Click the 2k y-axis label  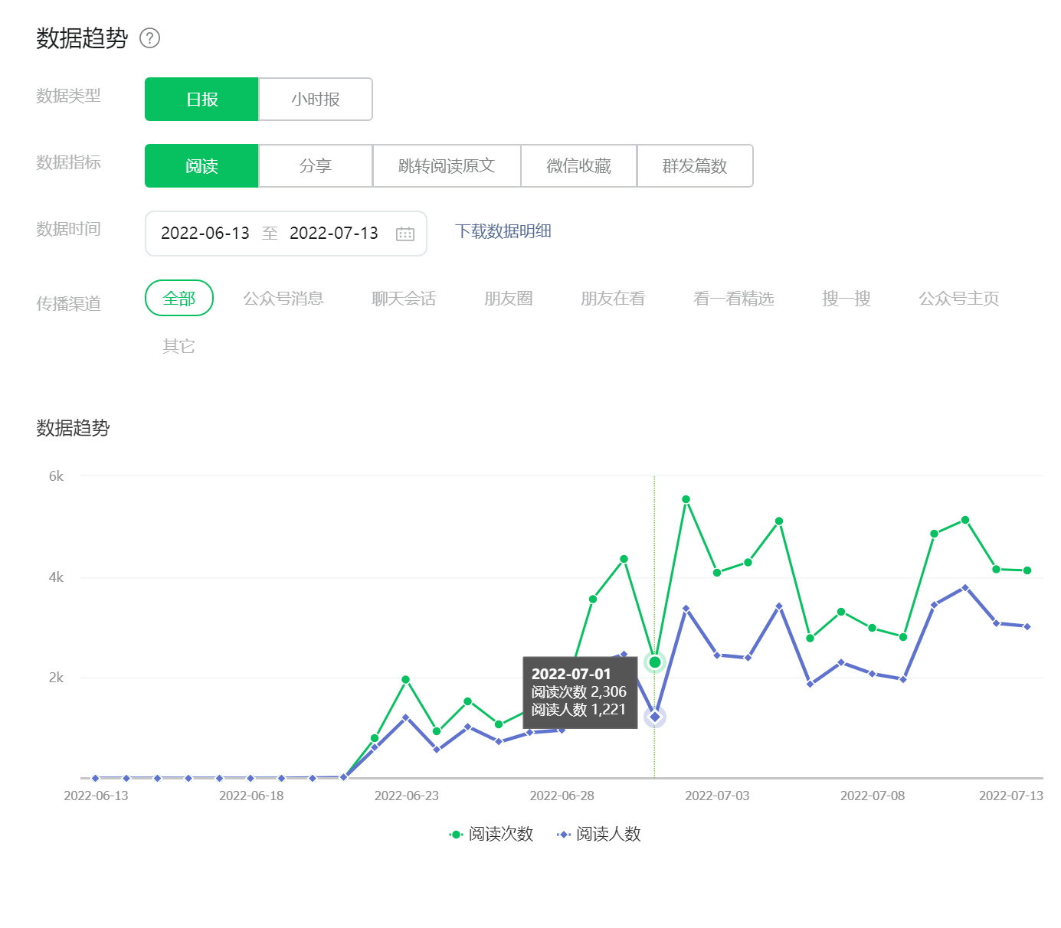pyautogui.click(x=56, y=678)
